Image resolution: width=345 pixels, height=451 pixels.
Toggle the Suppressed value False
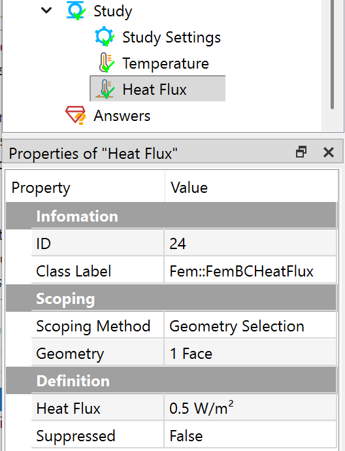(250, 435)
